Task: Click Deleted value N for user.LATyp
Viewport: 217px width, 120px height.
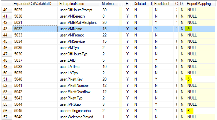Action: (x=140, y=73)
